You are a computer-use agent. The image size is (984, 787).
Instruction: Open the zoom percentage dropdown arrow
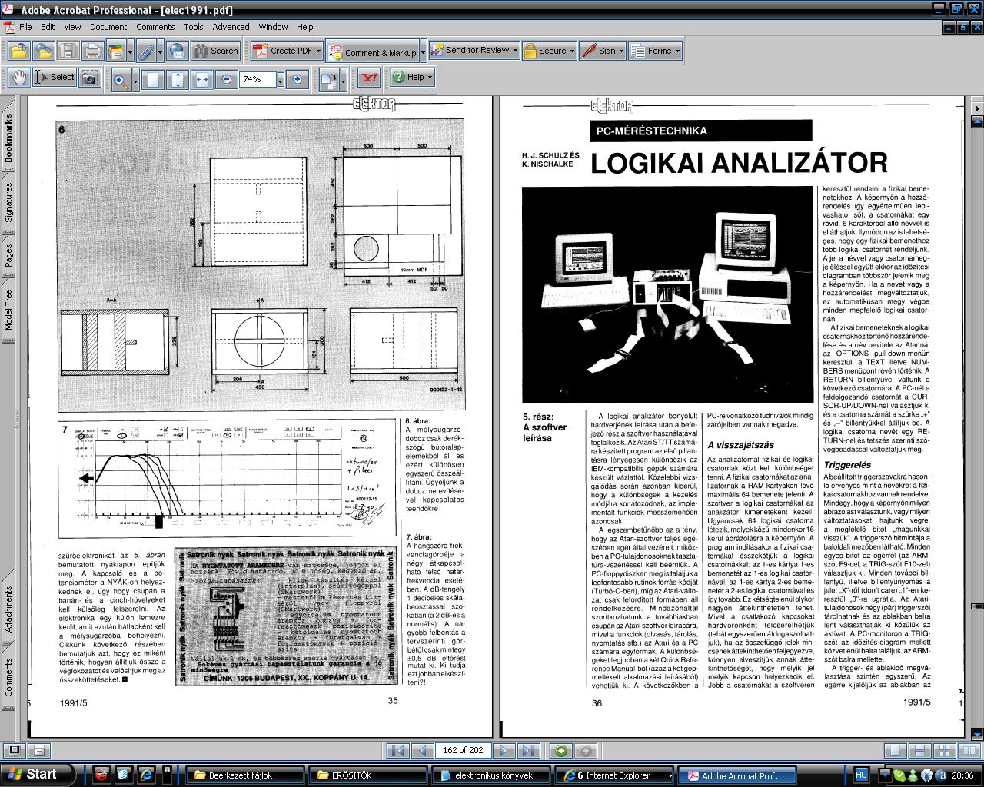click(280, 79)
